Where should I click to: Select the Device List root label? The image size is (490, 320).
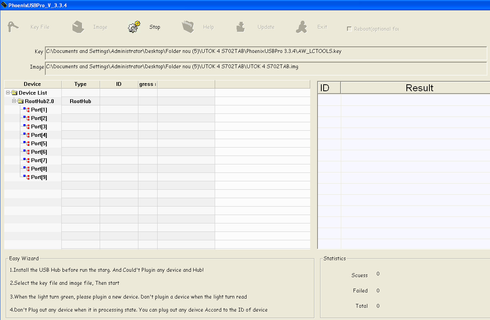(x=33, y=93)
